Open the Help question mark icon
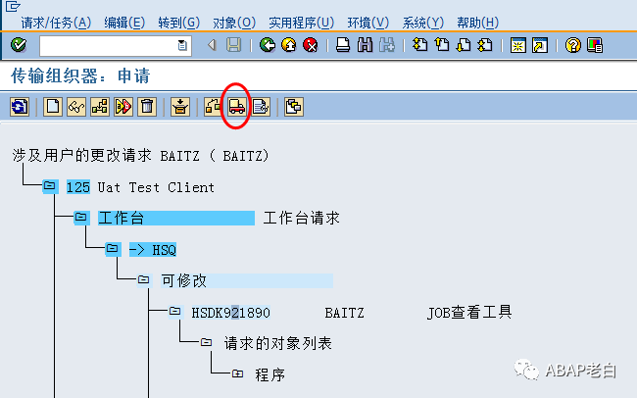The height and width of the screenshot is (398, 637). tap(573, 45)
